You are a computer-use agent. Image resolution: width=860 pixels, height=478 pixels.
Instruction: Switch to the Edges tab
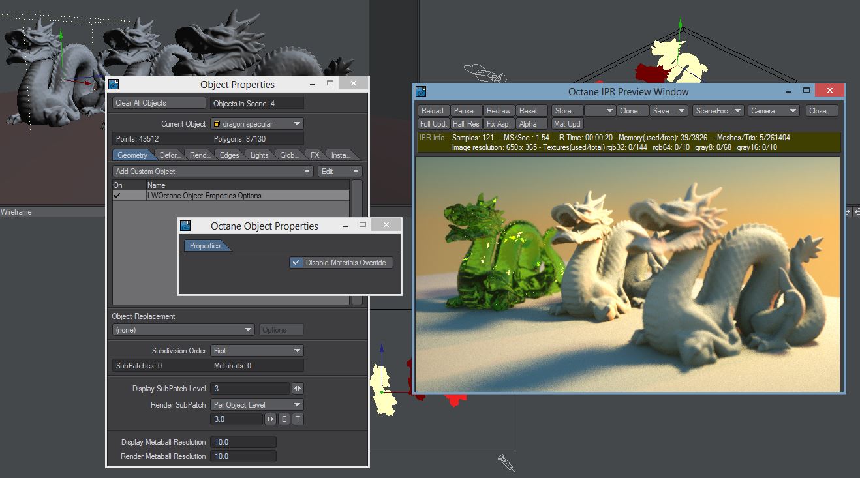pyautogui.click(x=229, y=155)
